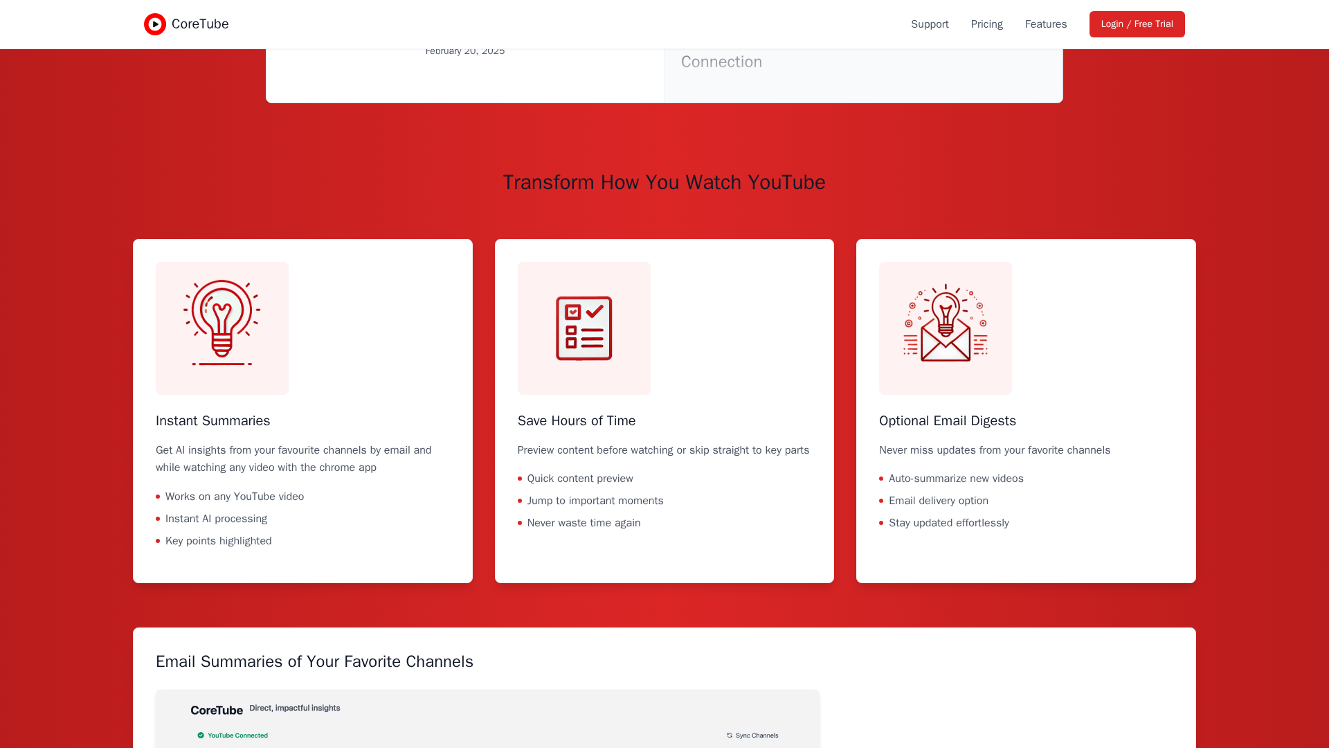Open the Support menu item
The height and width of the screenshot is (748, 1329).
click(x=929, y=24)
